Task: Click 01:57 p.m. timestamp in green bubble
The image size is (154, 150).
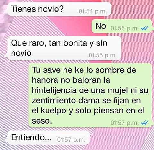Action: [124, 123]
